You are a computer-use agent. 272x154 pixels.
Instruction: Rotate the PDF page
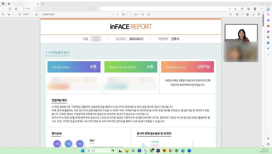142,14
